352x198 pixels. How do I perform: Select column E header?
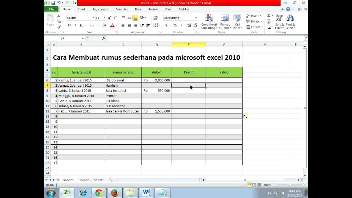click(x=189, y=45)
